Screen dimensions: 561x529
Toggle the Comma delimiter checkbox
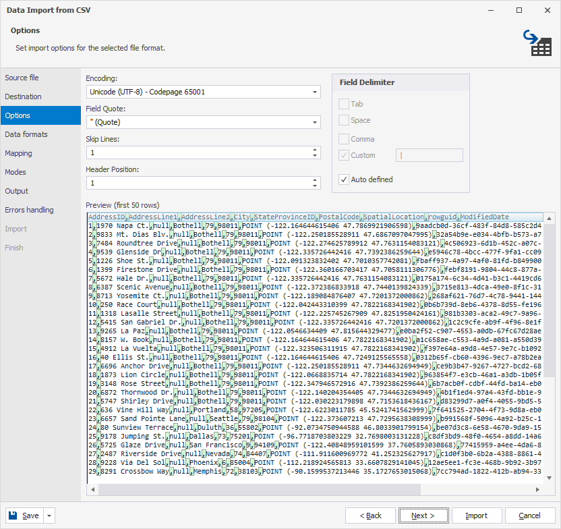click(x=343, y=139)
